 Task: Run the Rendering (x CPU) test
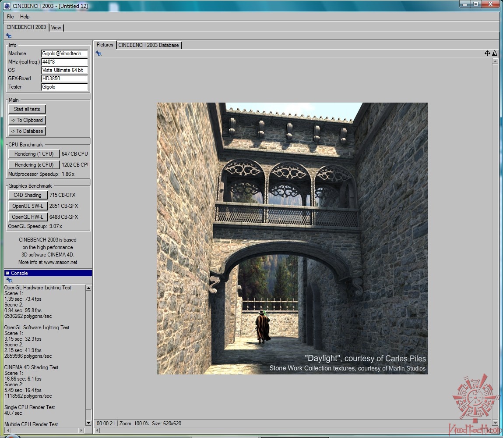point(34,165)
